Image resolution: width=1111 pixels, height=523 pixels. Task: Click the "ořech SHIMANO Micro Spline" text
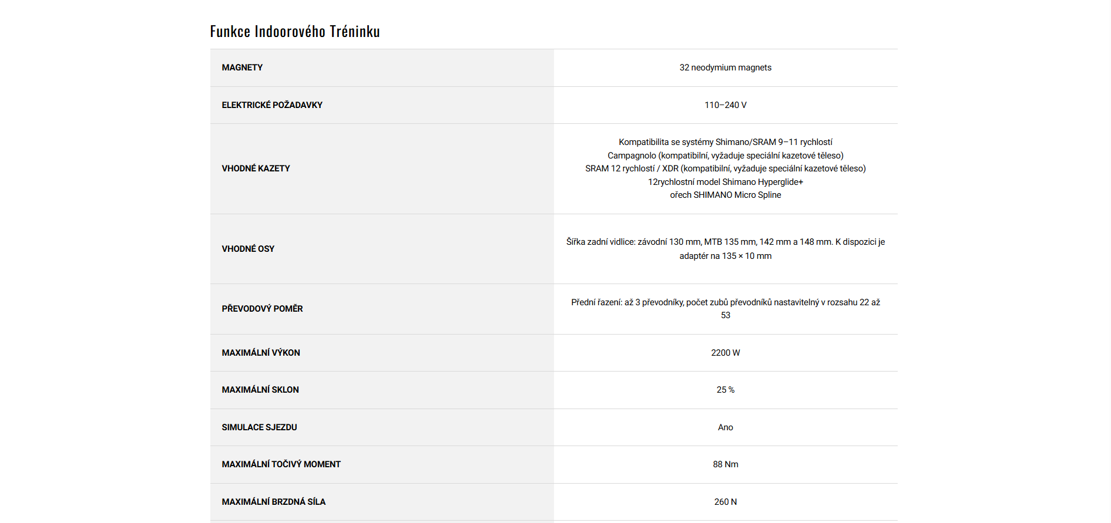click(x=725, y=195)
